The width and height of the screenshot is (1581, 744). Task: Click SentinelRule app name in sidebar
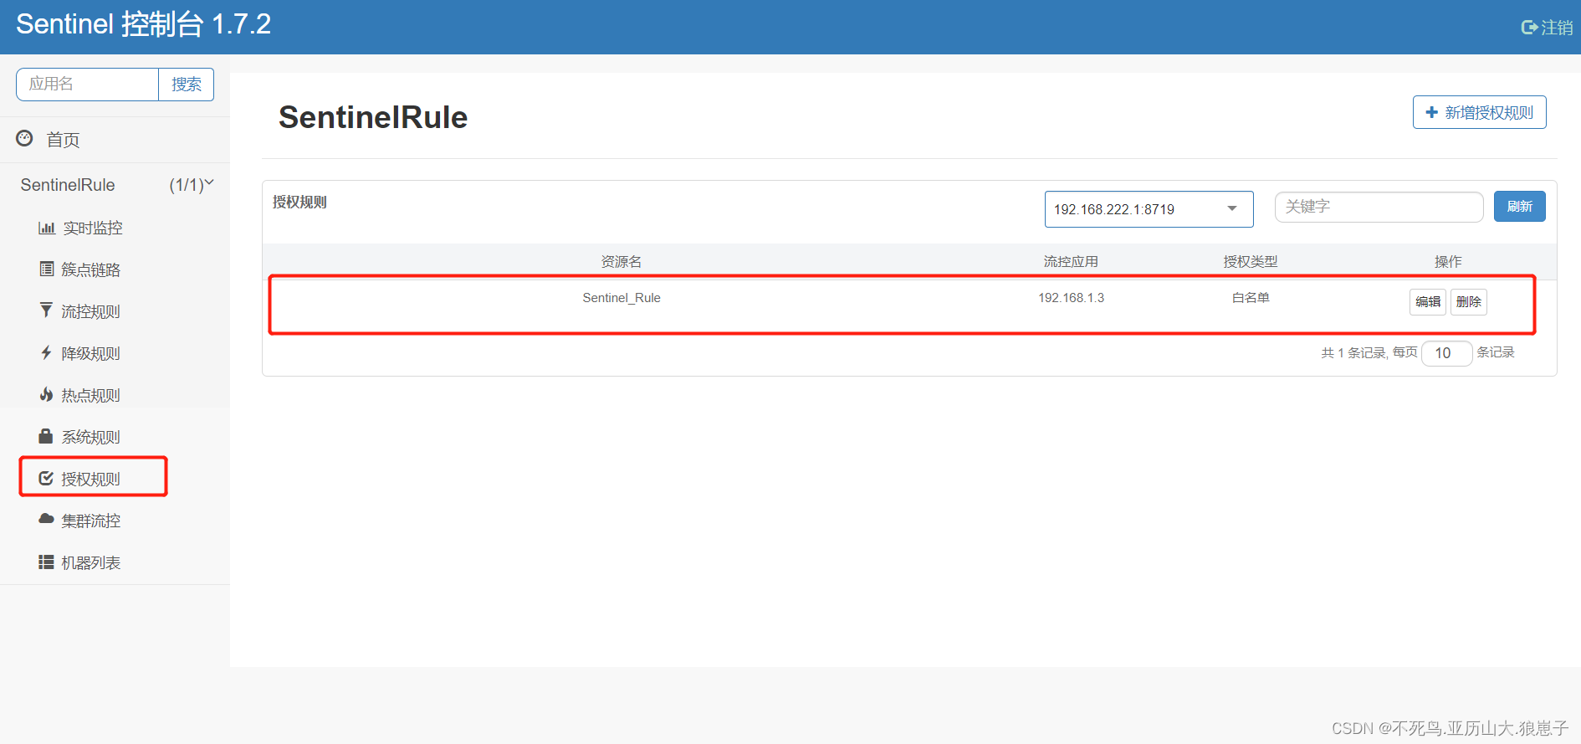pyautogui.click(x=68, y=185)
